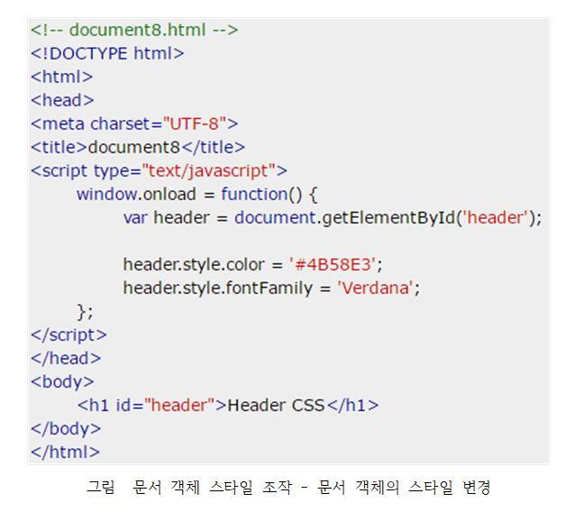575x512 pixels.
Task: Click the closing '</script>' tag
Action: pos(68,335)
